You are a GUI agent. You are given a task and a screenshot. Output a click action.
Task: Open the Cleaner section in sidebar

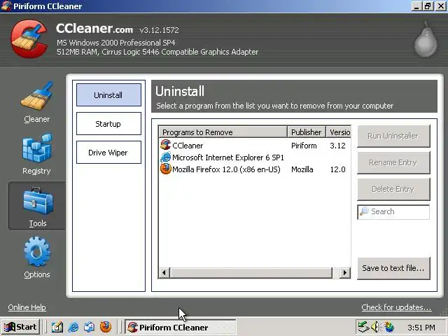[x=37, y=102]
